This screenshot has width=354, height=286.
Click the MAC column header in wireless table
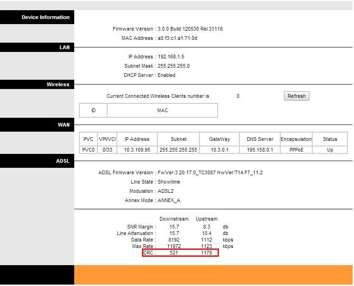162,110
